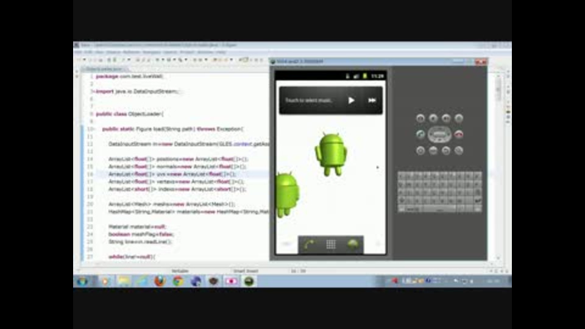
Task: Collapse the load method at line 10
Action: pos(94,129)
